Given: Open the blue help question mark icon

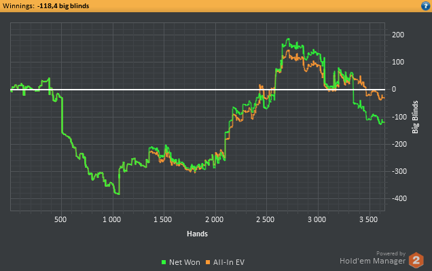Looking at the screenshot, I should 425,6.
